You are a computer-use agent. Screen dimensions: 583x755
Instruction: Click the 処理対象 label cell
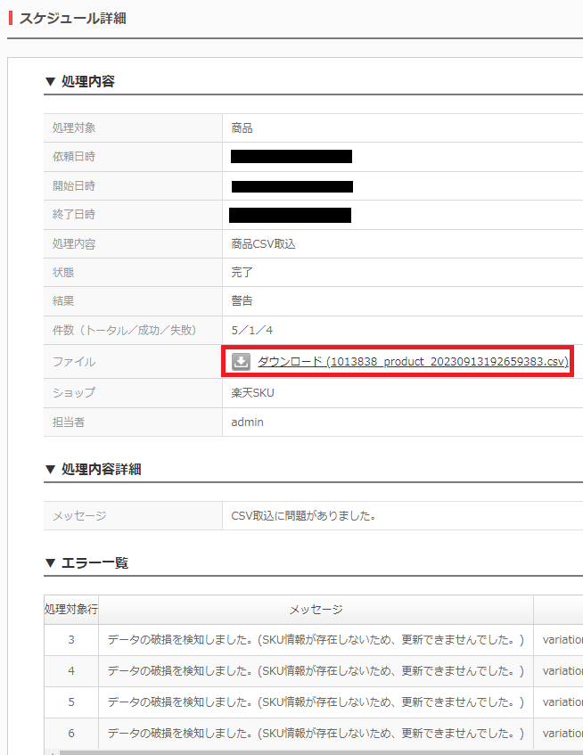[x=133, y=127]
